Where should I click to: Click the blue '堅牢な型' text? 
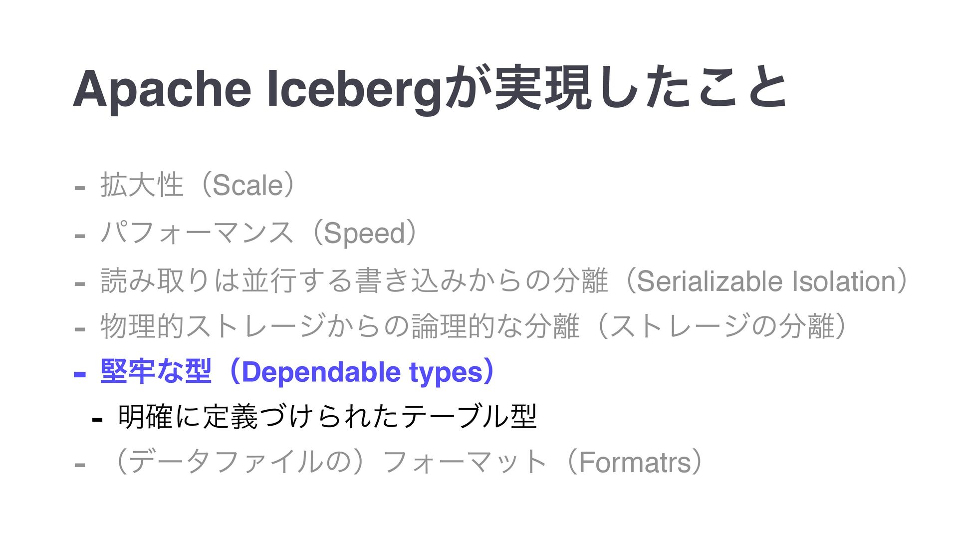tap(156, 372)
